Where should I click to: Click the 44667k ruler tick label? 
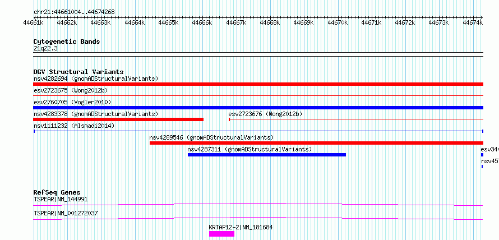coord(236,22)
